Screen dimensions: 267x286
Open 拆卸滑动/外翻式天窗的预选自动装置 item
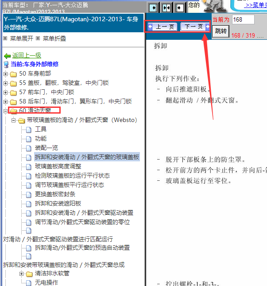82,248
